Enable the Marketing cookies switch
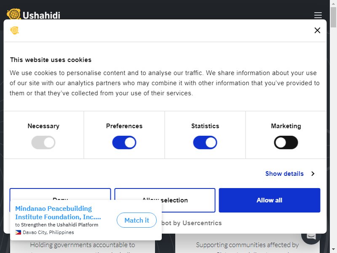 [x=286, y=143]
